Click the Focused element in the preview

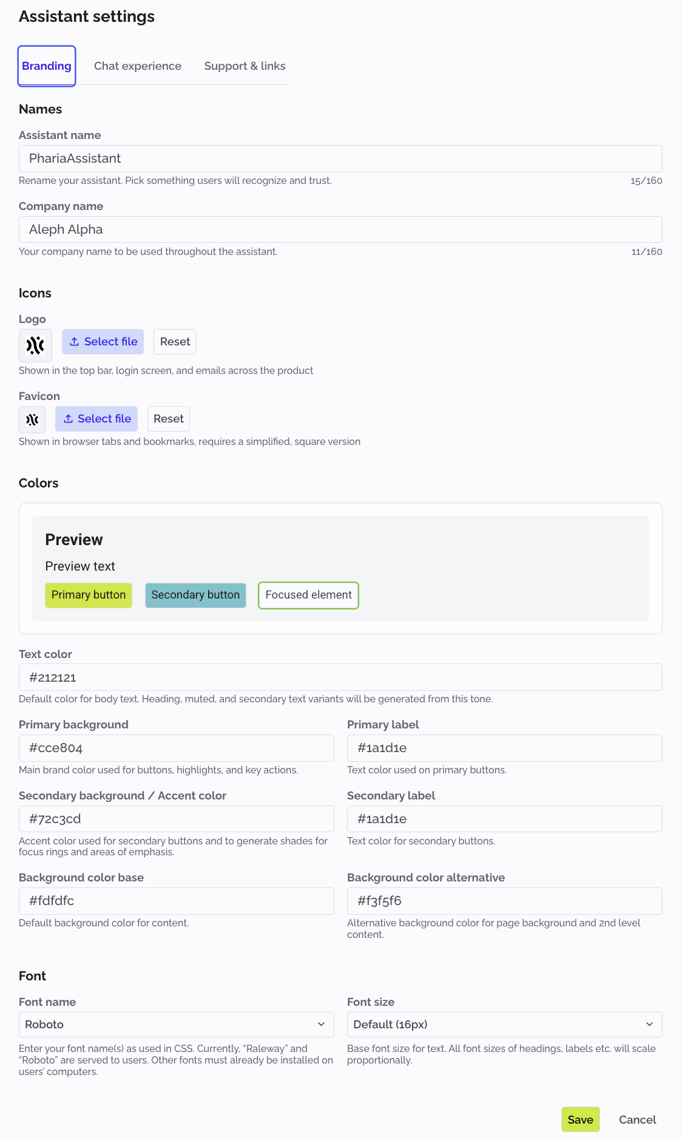tap(308, 595)
